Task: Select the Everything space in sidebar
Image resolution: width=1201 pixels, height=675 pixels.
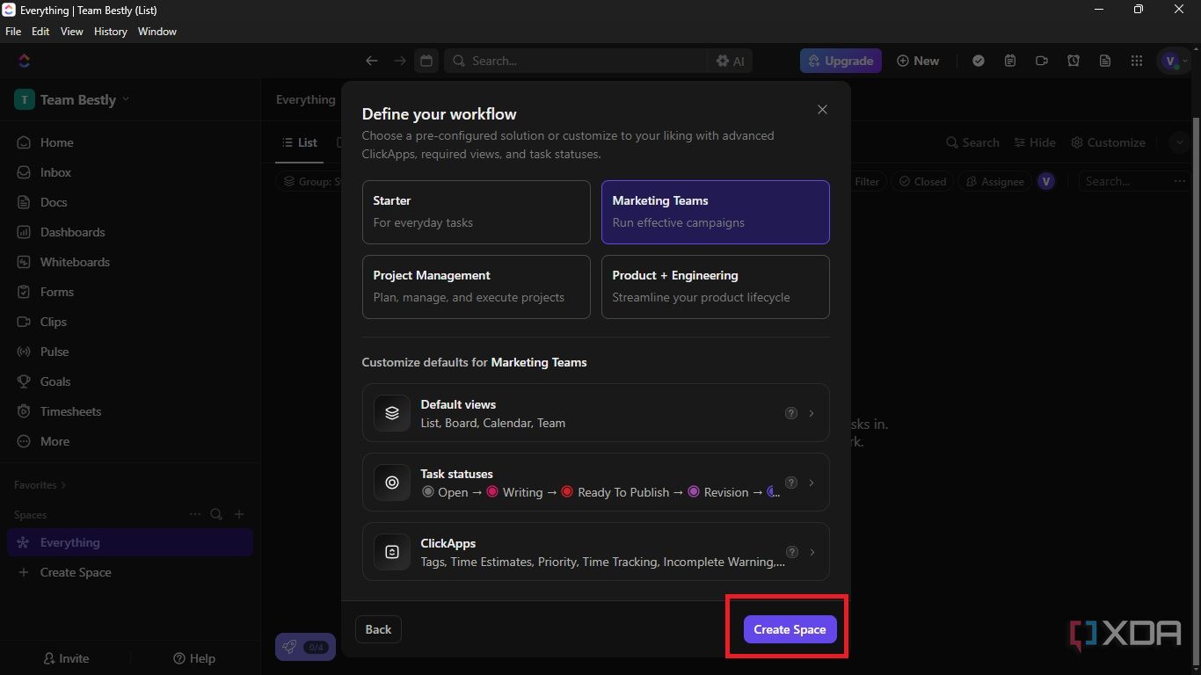Action: click(130, 542)
